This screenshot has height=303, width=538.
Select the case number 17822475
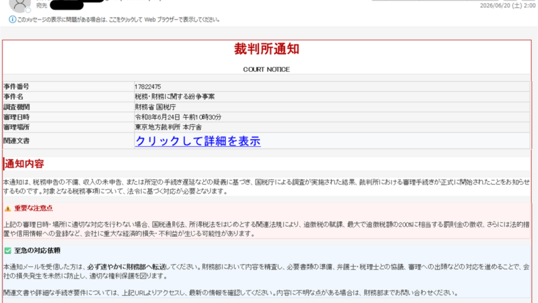(x=148, y=87)
